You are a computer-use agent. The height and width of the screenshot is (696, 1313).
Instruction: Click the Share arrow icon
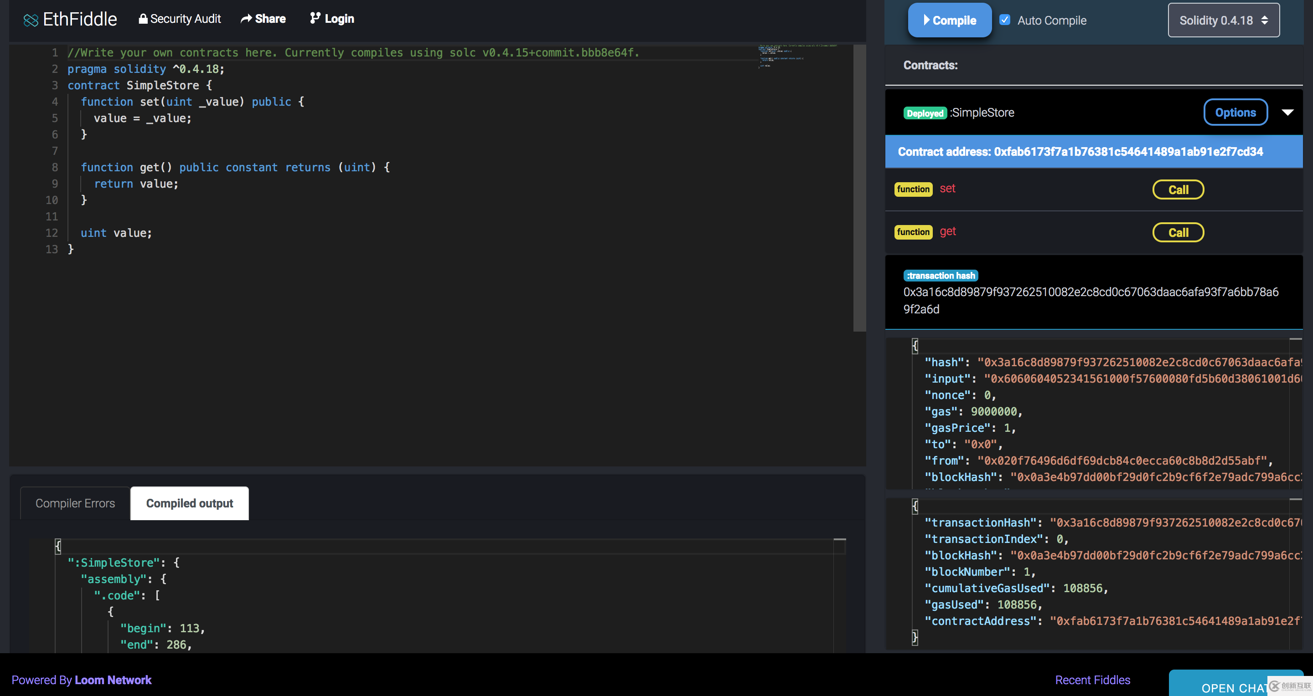[x=246, y=19]
